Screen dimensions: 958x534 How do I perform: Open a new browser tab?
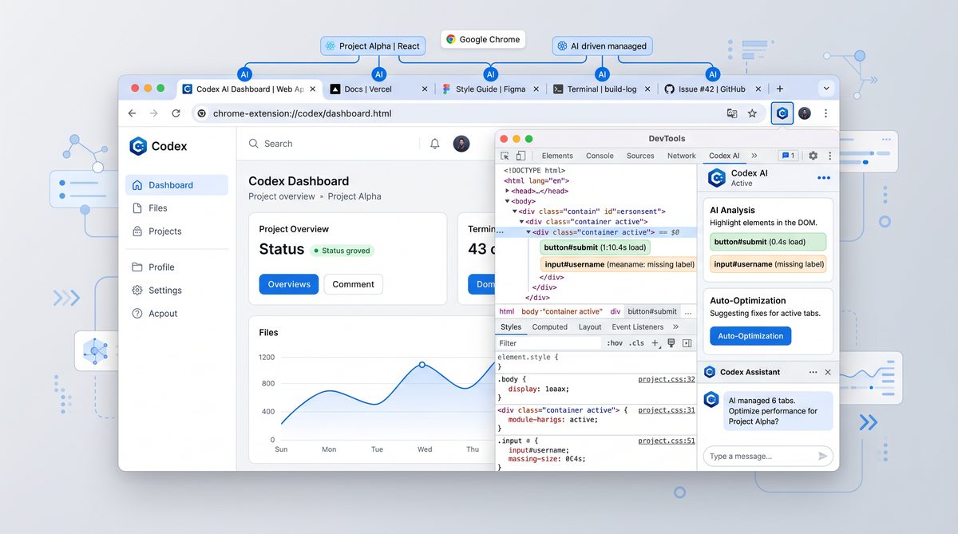[x=780, y=89]
